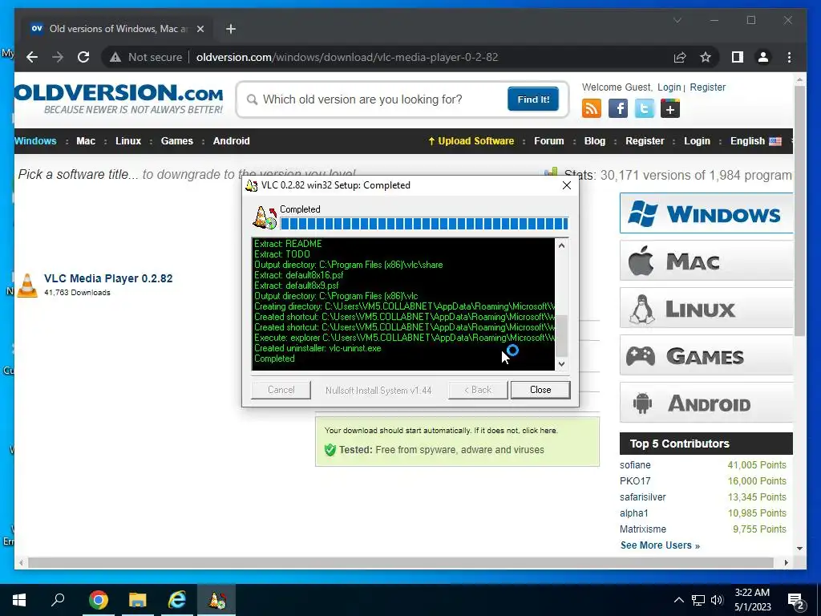
Task: Click the volume speaker tray icon
Action: (717, 600)
